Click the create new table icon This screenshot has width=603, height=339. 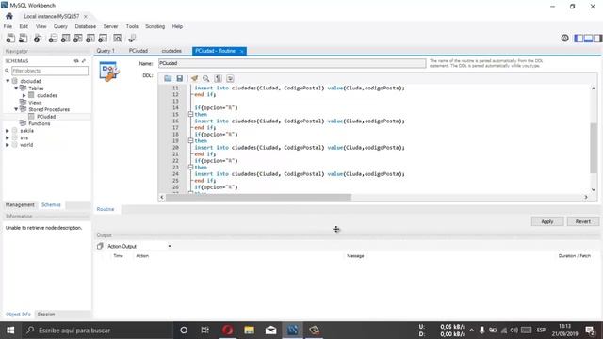click(65, 38)
